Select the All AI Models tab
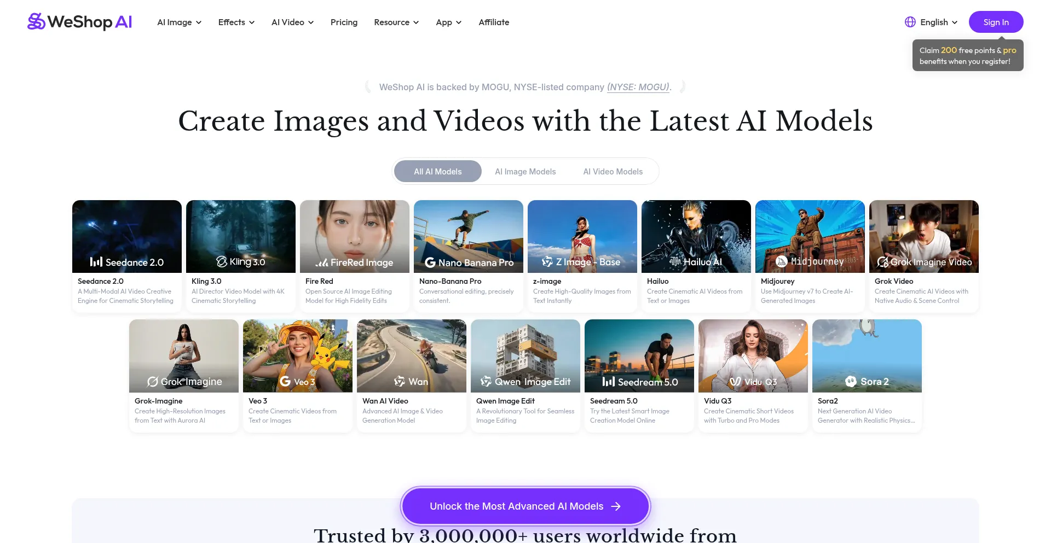The image size is (1051, 543). click(x=438, y=171)
